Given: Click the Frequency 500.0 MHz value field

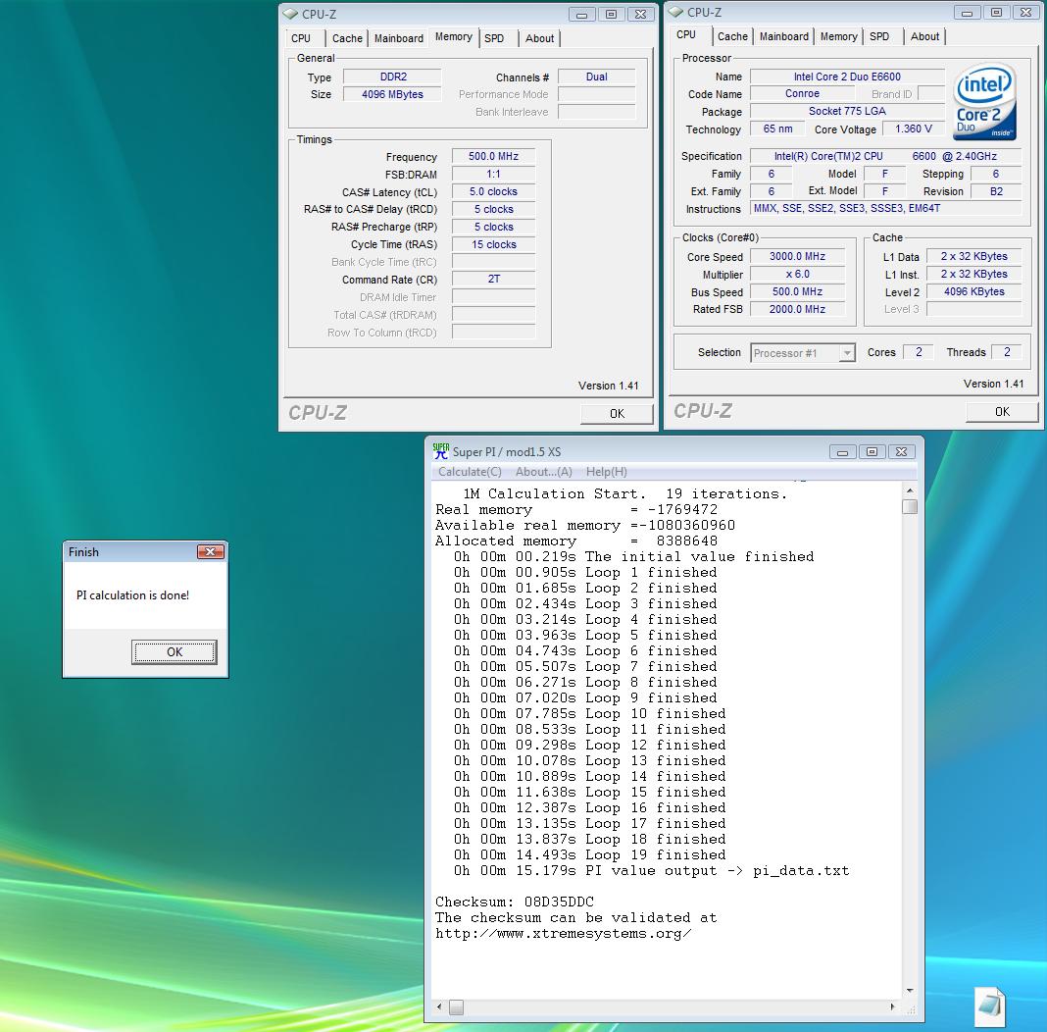Looking at the screenshot, I should click(x=493, y=156).
